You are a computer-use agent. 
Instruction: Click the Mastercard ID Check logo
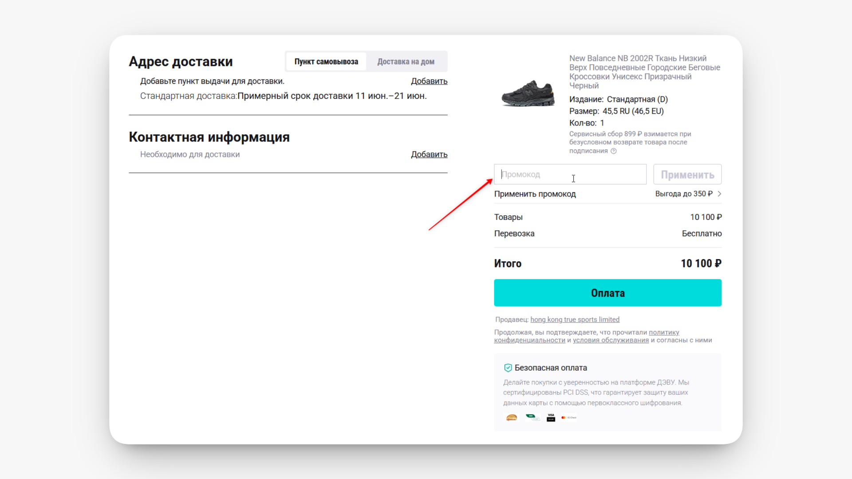(569, 417)
